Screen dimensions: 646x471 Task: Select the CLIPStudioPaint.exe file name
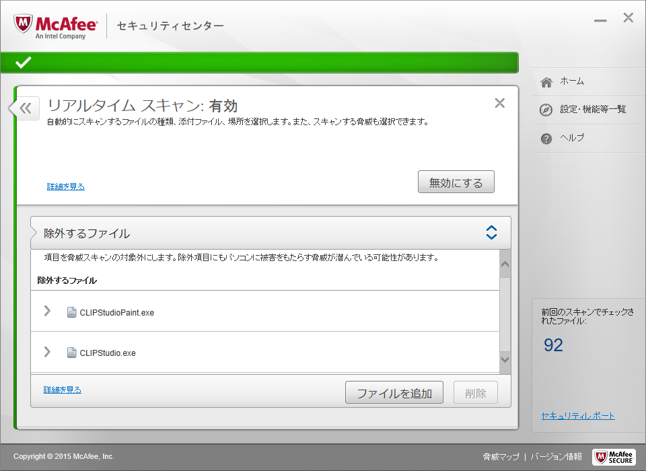pyautogui.click(x=117, y=313)
